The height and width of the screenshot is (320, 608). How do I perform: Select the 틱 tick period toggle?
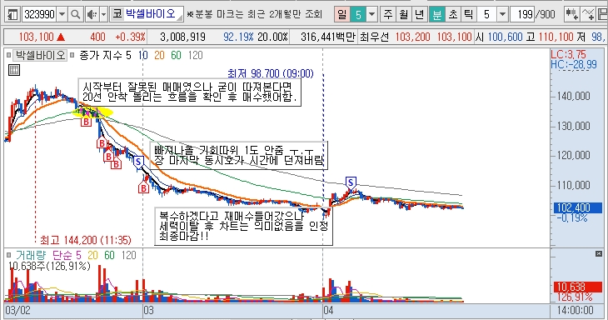468,15
